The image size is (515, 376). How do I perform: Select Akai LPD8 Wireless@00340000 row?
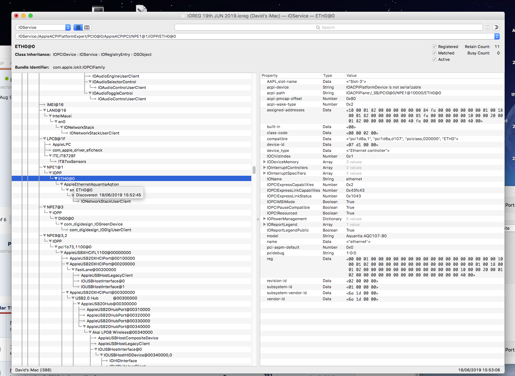tap(123, 332)
